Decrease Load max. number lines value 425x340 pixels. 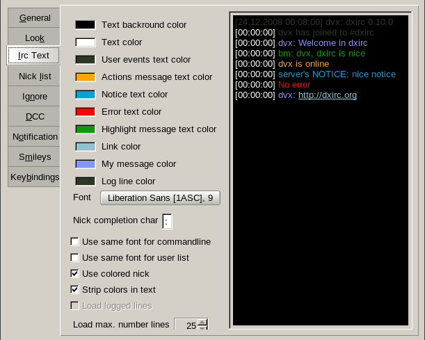click(202, 327)
